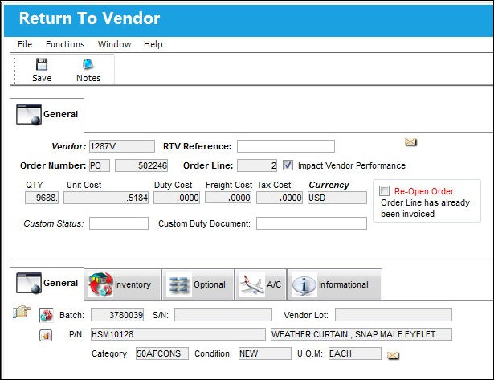Image resolution: width=494 pixels, height=380 pixels.
Task: Open the Window menu
Action: [x=114, y=44]
